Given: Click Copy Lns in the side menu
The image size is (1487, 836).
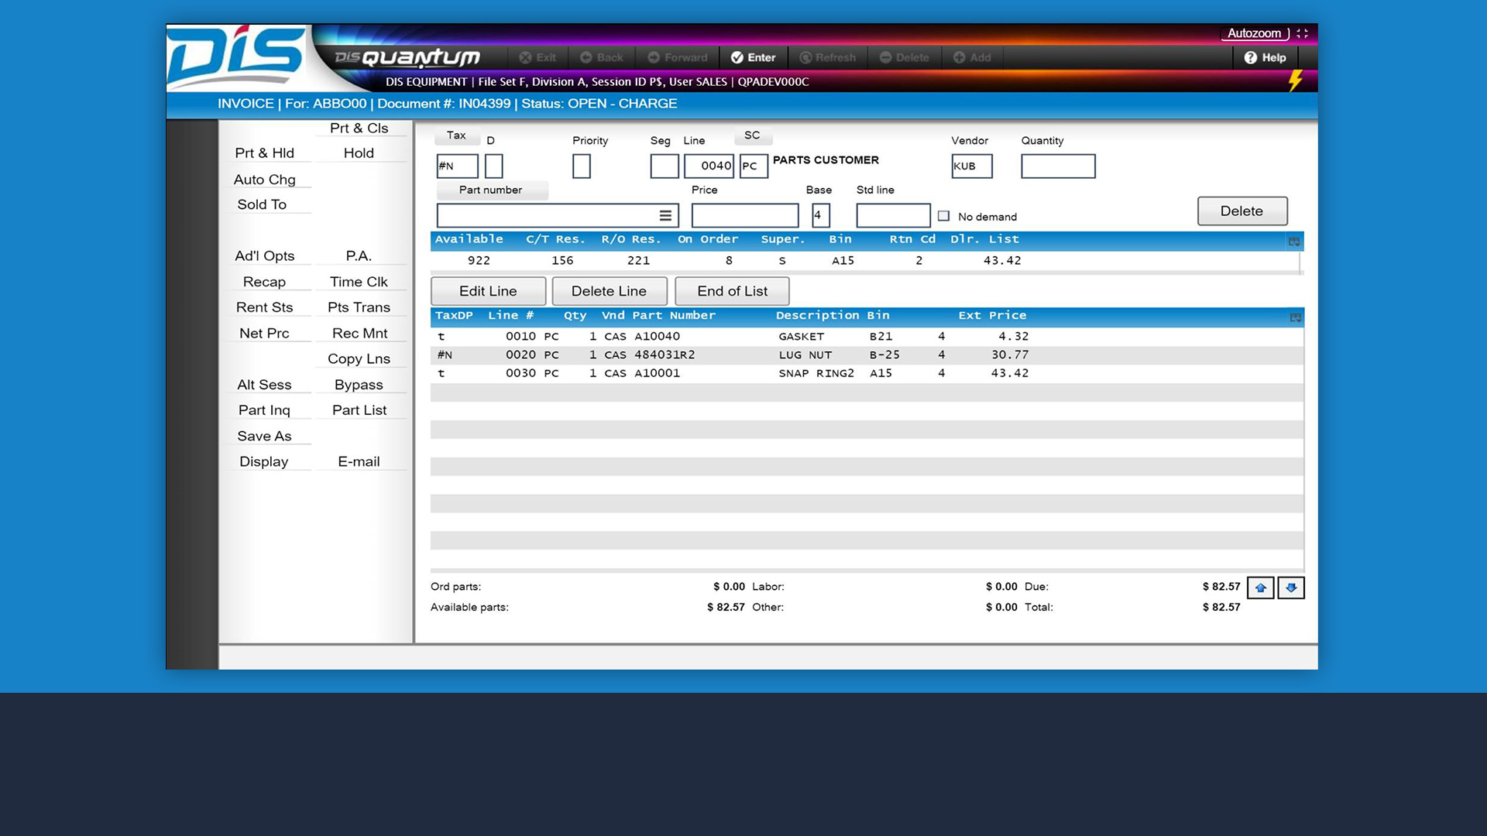Looking at the screenshot, I should point(359,358).
